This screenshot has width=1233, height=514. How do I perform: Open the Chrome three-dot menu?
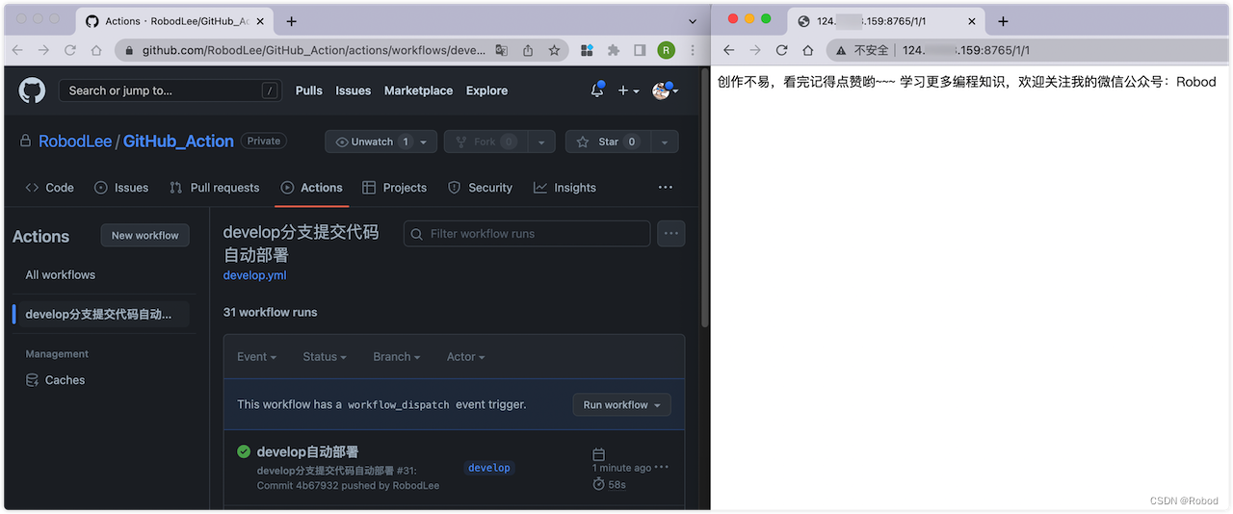[693, 50]
